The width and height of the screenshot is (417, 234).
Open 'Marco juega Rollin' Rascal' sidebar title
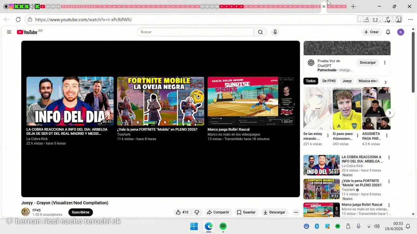362,205
